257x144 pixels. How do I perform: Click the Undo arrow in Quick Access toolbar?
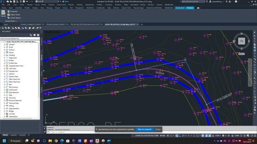27,2
